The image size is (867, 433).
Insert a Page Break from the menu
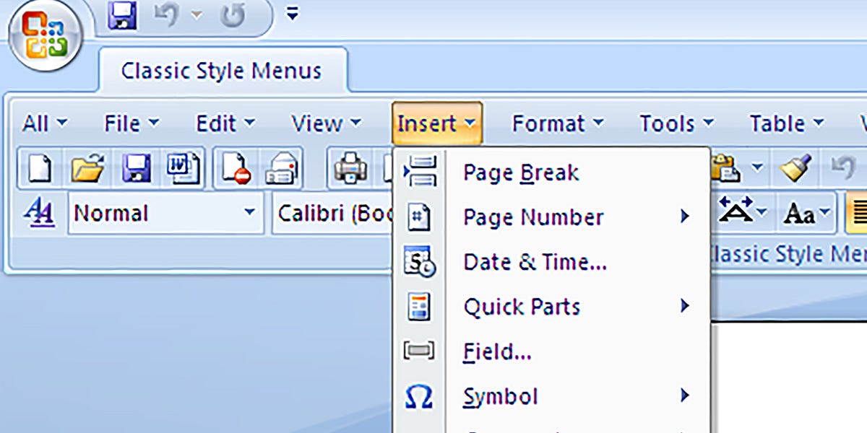[x=520, y=172]
